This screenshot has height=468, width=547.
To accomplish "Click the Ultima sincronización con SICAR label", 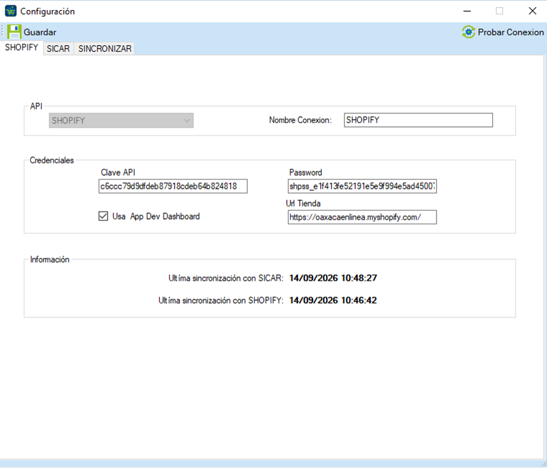I will [226, 278].
